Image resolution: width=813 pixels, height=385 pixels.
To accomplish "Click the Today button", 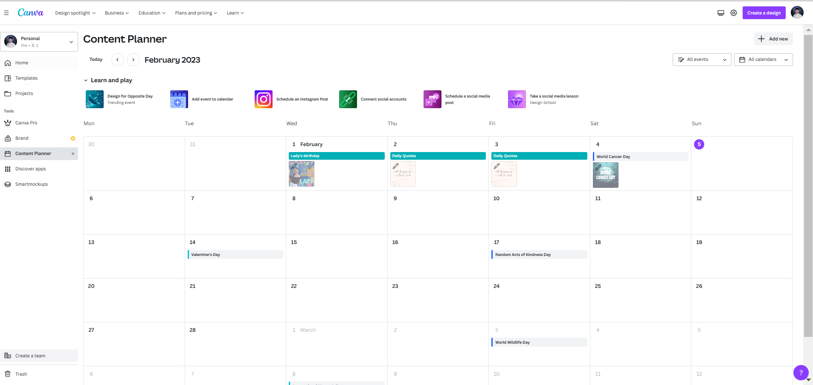I will click(96, 60).
